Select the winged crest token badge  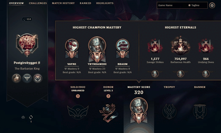coord(27,78)
